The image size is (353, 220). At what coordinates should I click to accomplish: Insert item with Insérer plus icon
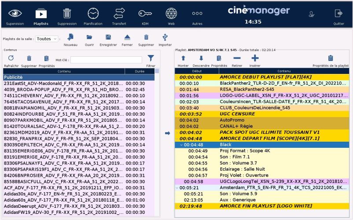(255, 58)
